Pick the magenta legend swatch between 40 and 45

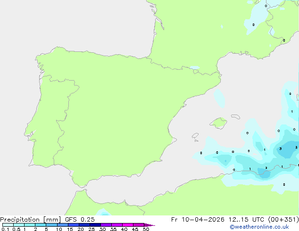(128, 225)
